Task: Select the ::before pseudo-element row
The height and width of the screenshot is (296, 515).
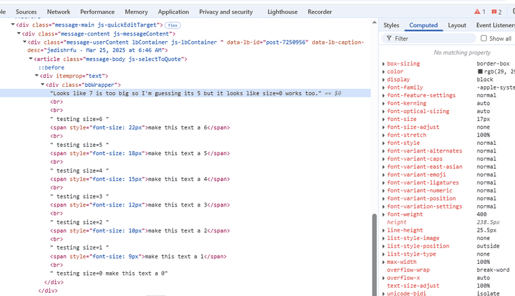Action: click(x=51, y=68)
